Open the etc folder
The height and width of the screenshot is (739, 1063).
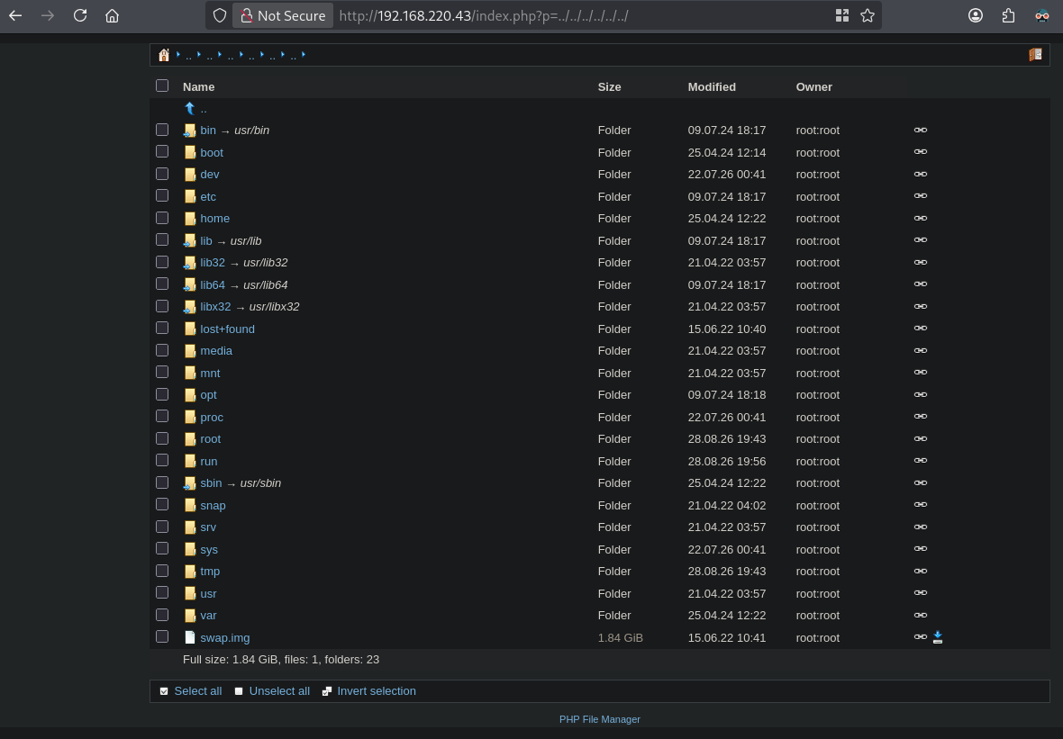tap(208, 196)
